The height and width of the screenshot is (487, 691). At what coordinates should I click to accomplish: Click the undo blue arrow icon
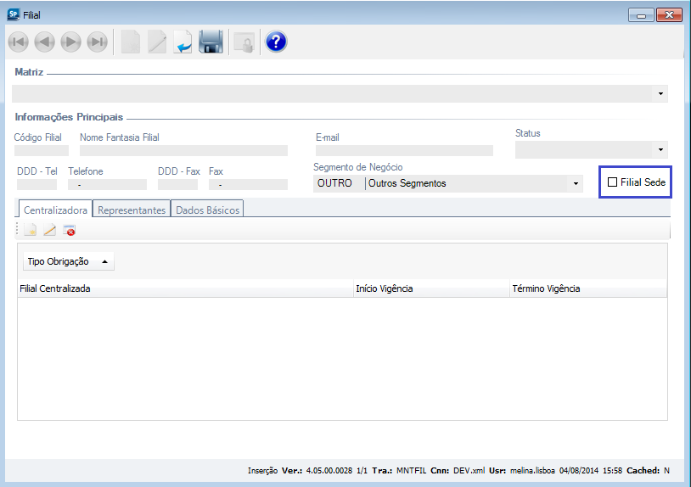point(183,42)
